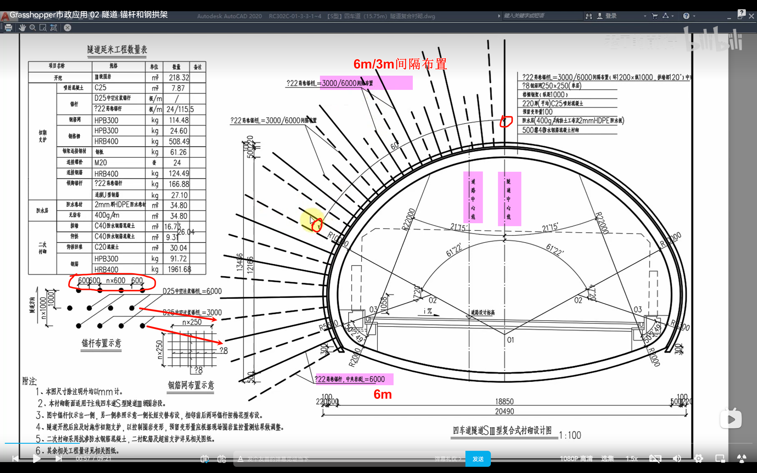The width and height of the screenshot is (757, 473).
Task: Click the Zoom Window tool
Action: pos(43,28)
